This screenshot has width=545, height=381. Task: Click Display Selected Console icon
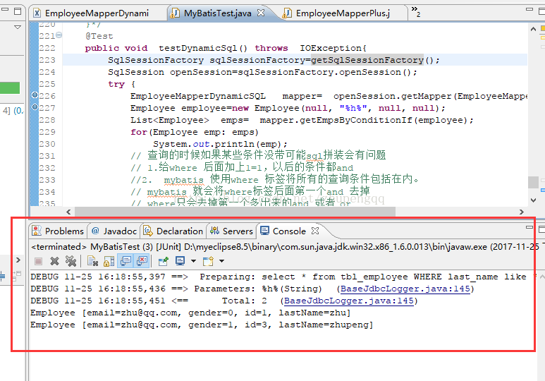tap(180, 261)
